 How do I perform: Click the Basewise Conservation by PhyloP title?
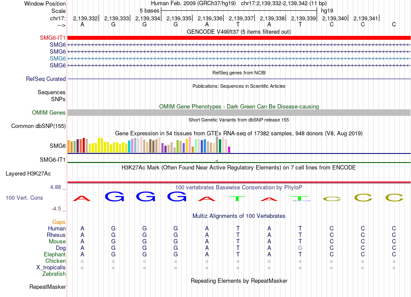tap(238, 188)
